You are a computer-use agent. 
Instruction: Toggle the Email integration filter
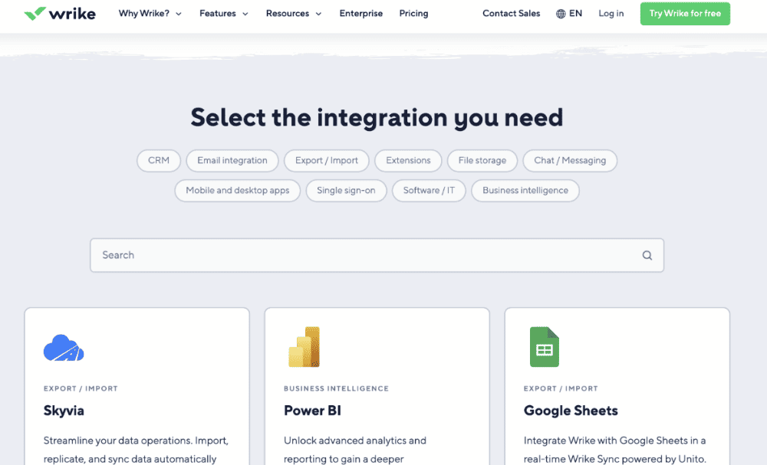point(232,161)
